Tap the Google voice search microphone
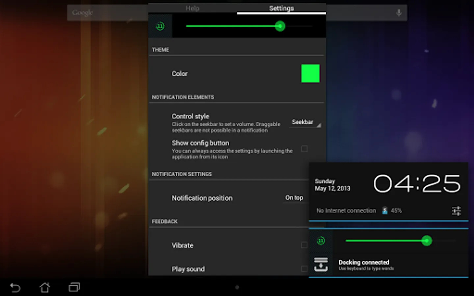Image resolution: width=474 pixels, height=296 pixels. pyautogui.click(x=399, y=13)
